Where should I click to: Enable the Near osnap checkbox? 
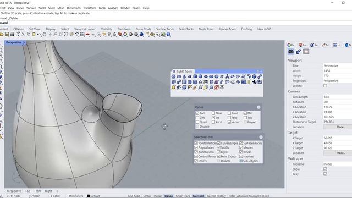click(213, 113)
